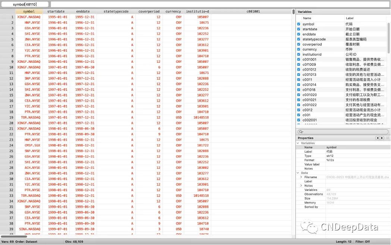
Task: Go to next variable arrow in Properties
Action: coord(382,138)
